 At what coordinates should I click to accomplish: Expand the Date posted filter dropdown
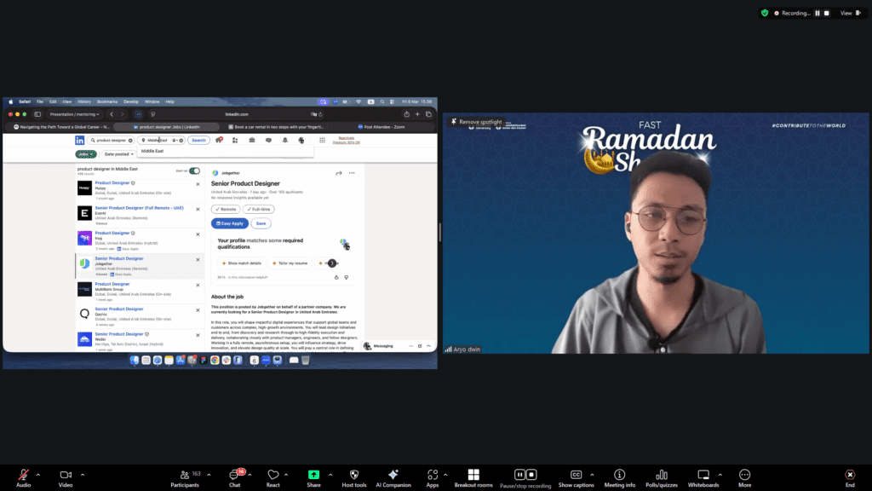click(x=118, y=154)
